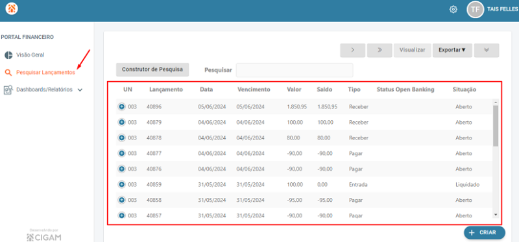Sort by Status Open Banking header
Image resolution: width=519 pixels, height=242 pixels.
point(405,90)
